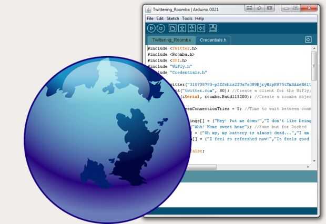Click the Verify (play) toolbar button

151,28
